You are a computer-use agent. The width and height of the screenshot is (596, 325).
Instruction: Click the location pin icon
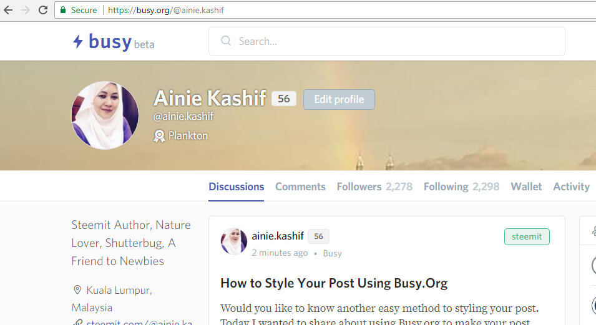[77, 290]
